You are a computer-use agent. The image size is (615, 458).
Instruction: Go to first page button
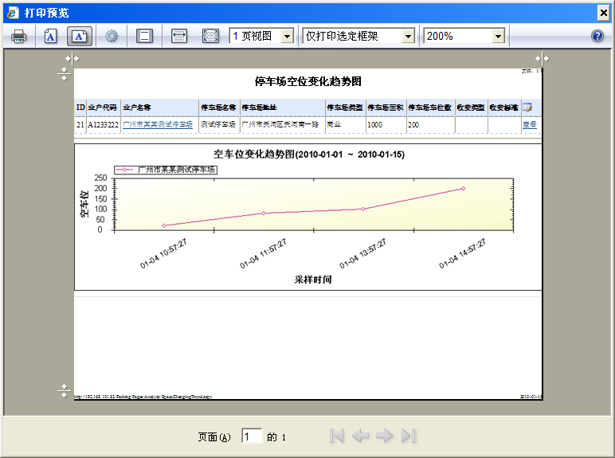[x=337, y=436]
